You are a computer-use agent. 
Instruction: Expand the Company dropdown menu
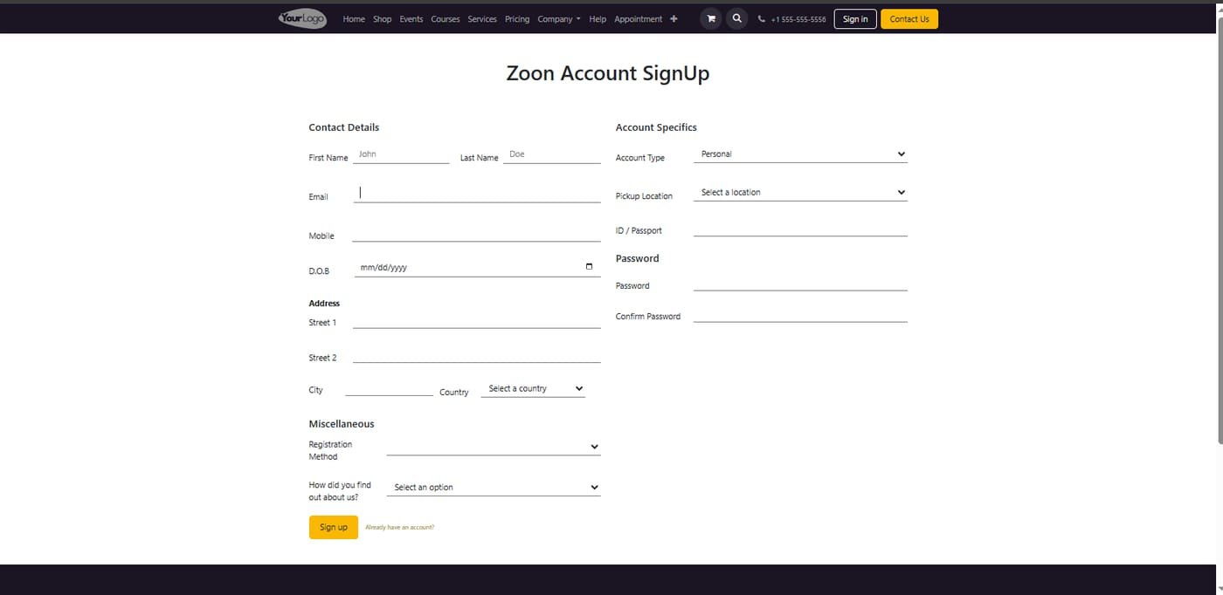[559, 19]
